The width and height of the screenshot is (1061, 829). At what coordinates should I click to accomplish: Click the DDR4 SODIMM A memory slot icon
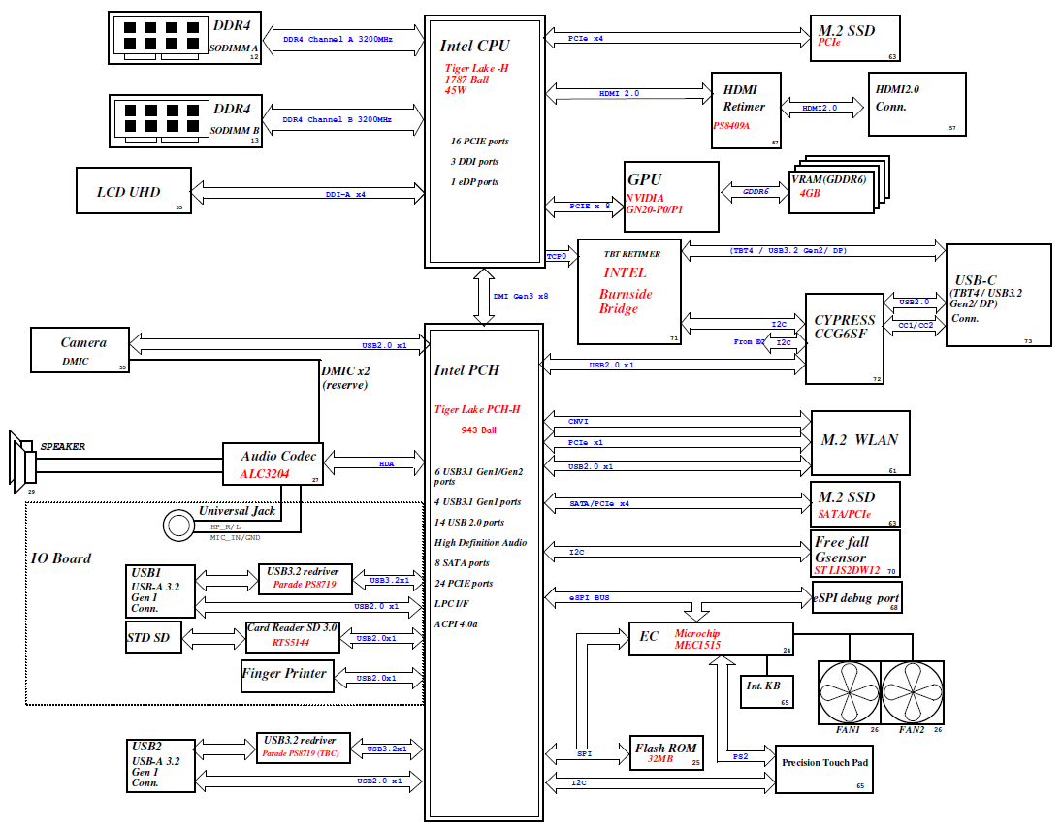point(161,36)
